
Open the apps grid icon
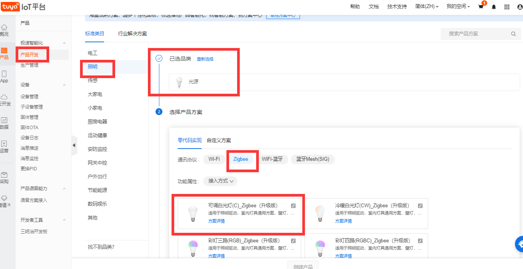click(507, 7)
